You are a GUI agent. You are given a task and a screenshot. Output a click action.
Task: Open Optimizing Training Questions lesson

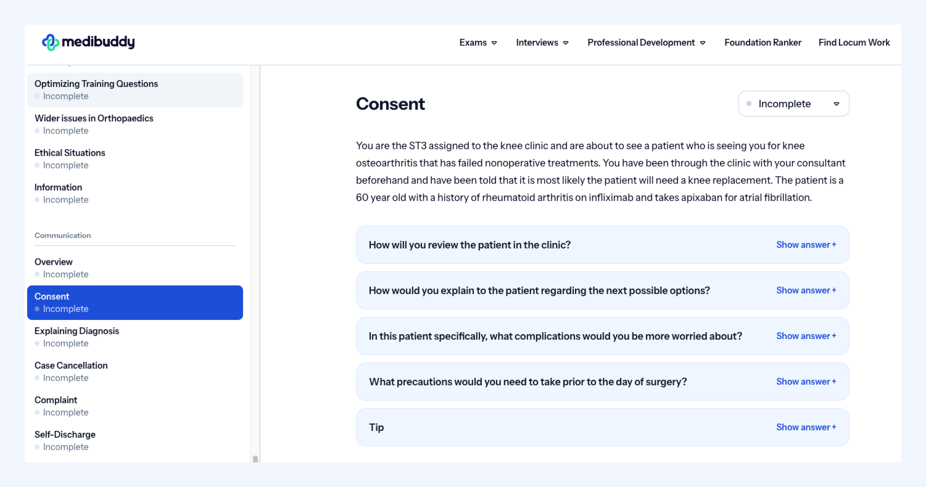135,90
